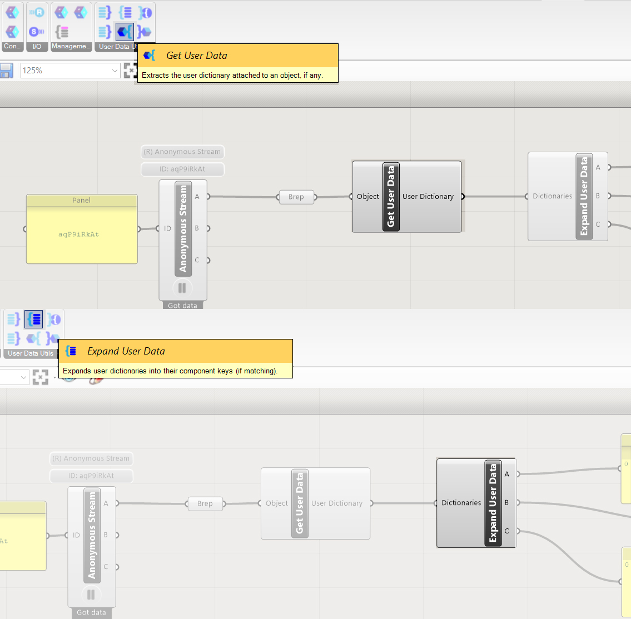Click zoom extents icon beside the 125% box
The width and height of the screenshot is (631, 619).
[x=130, y=71]
